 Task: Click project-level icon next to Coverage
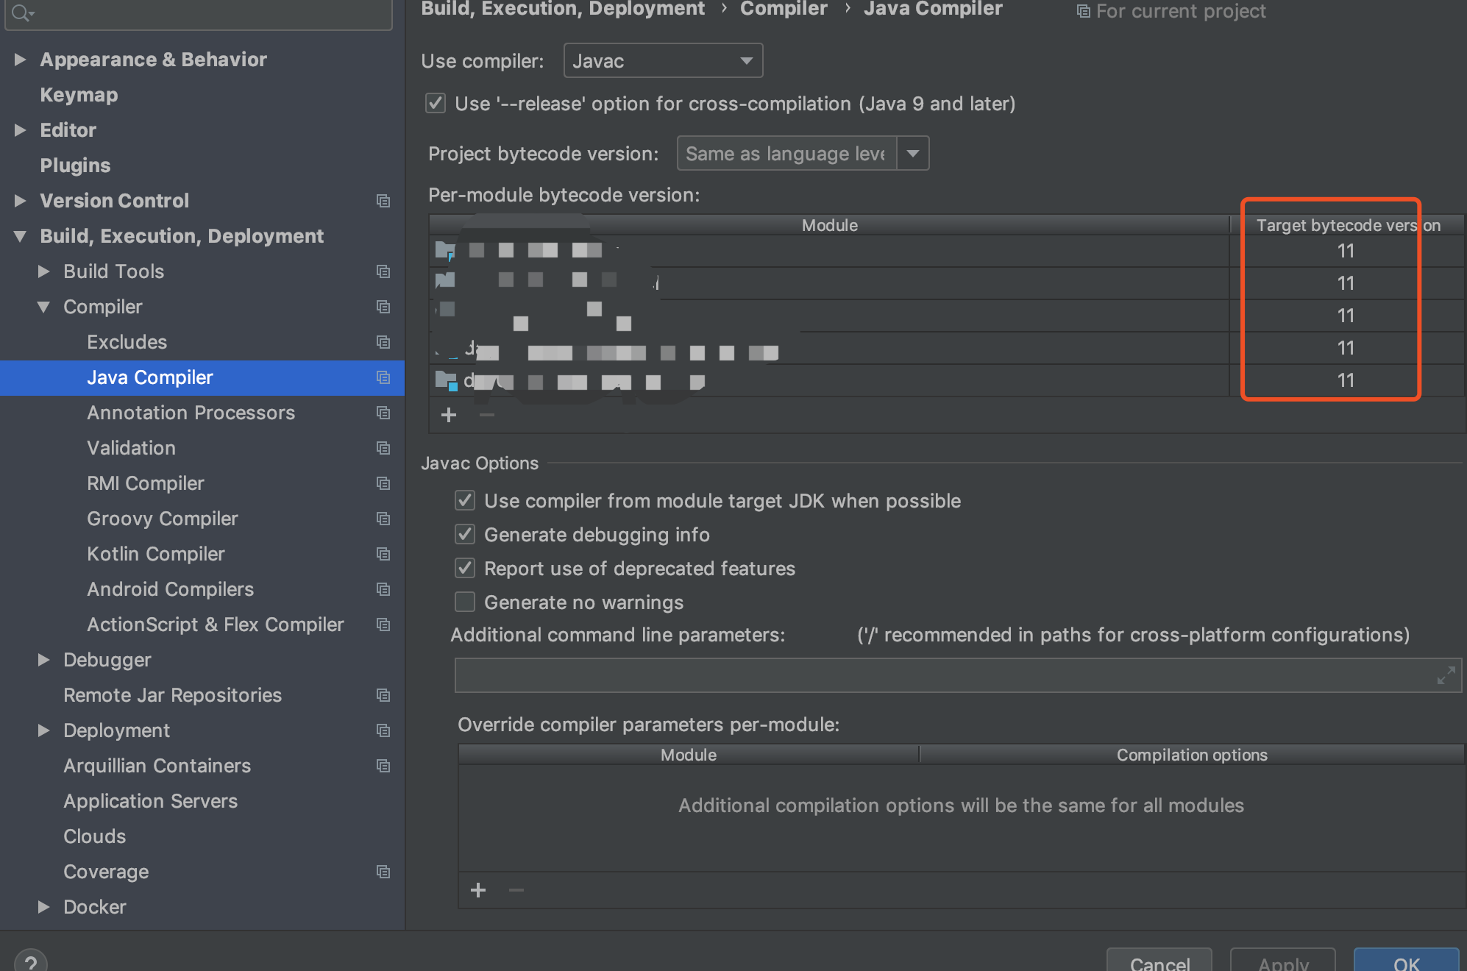click(x=383, y=872)
